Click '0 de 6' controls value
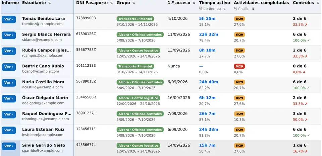Screen dimensions: 322x156 point(300,66)
